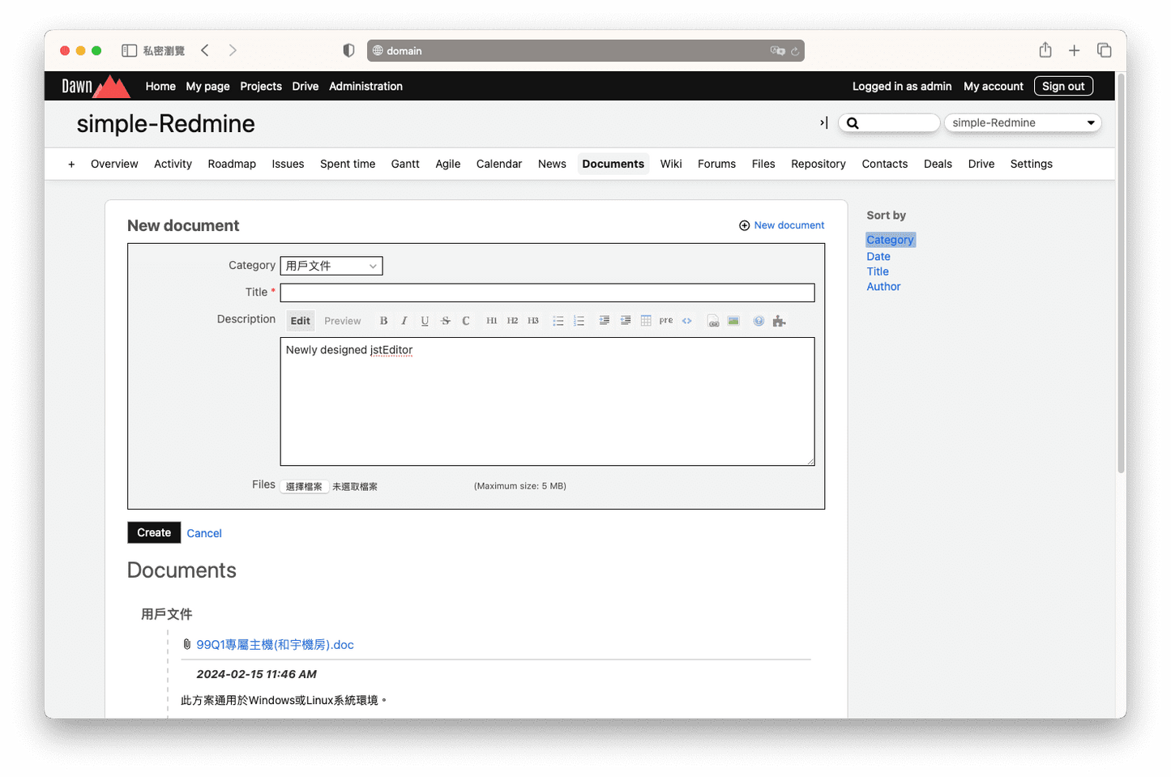The width and height of the screenshot is (1171, 777).
Task: Open the 99Q1專屬主機(和宇機房).doc document
Action: [x=275, y=644]
